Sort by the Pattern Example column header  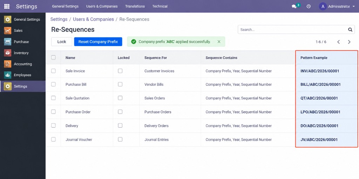[314, 58]
